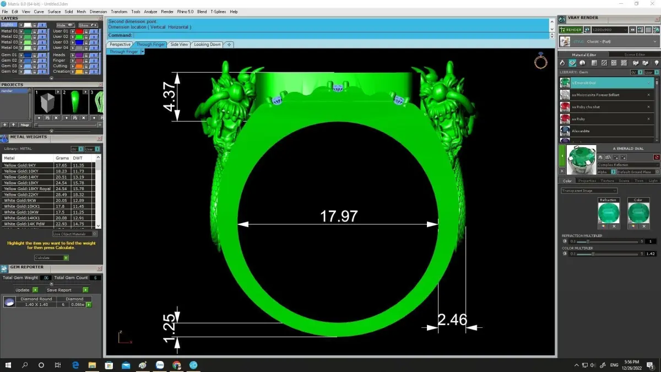Open the Through Finger viewport tab
This screenshot has width=661, height=372.
pos(150,44)
